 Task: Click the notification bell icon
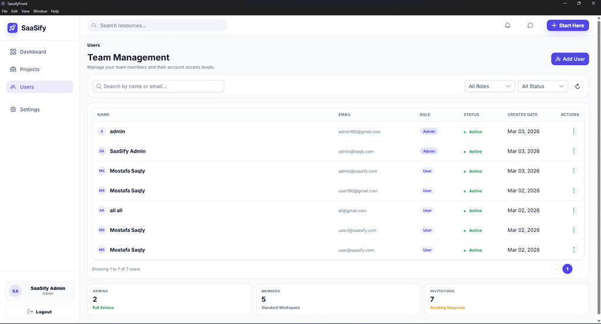[x=508, y=25]
